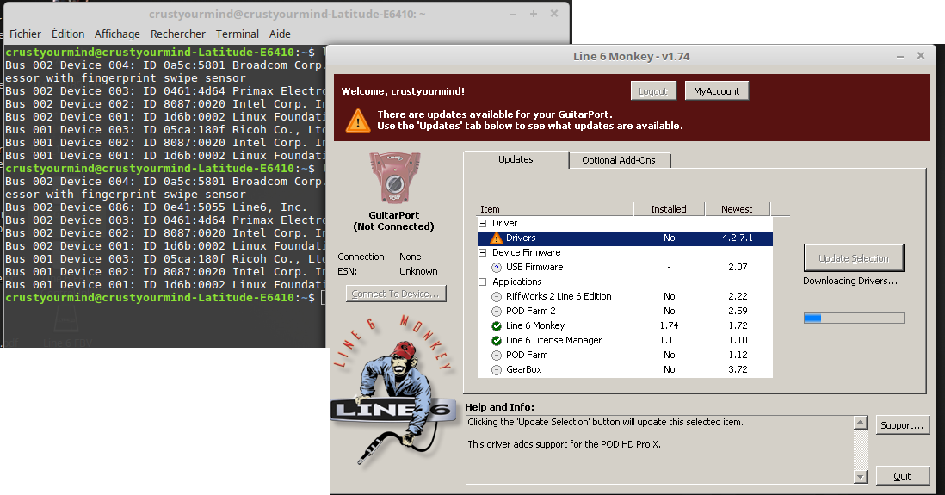The width and height of the screenshot is (945, 495).
Task: Click the orange warning triangle in the red banner
Action: point(358,121)
